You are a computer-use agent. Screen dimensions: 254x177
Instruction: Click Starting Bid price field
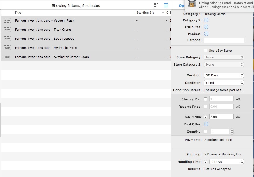pos(222,99)
